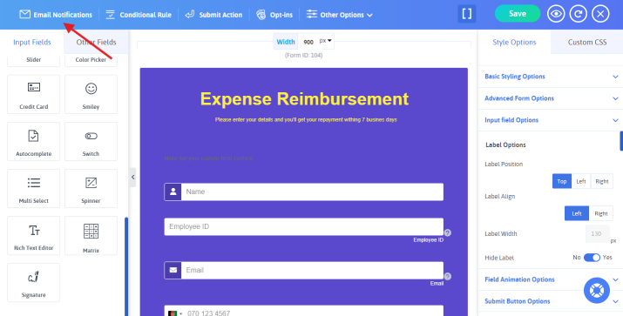Click the Name input field
This screenshot has width=623, height=316.
(x=312, y=192)
